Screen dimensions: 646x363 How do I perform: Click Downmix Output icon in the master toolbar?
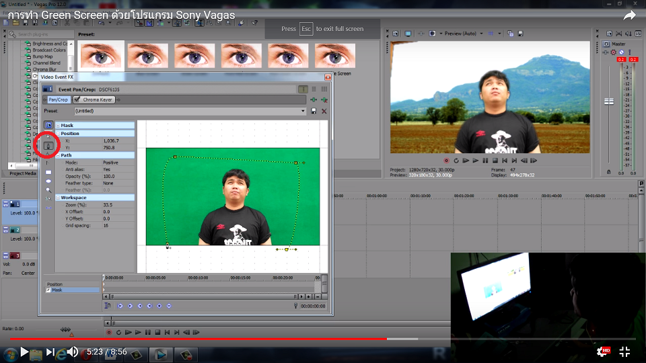(x=619, y=34)
